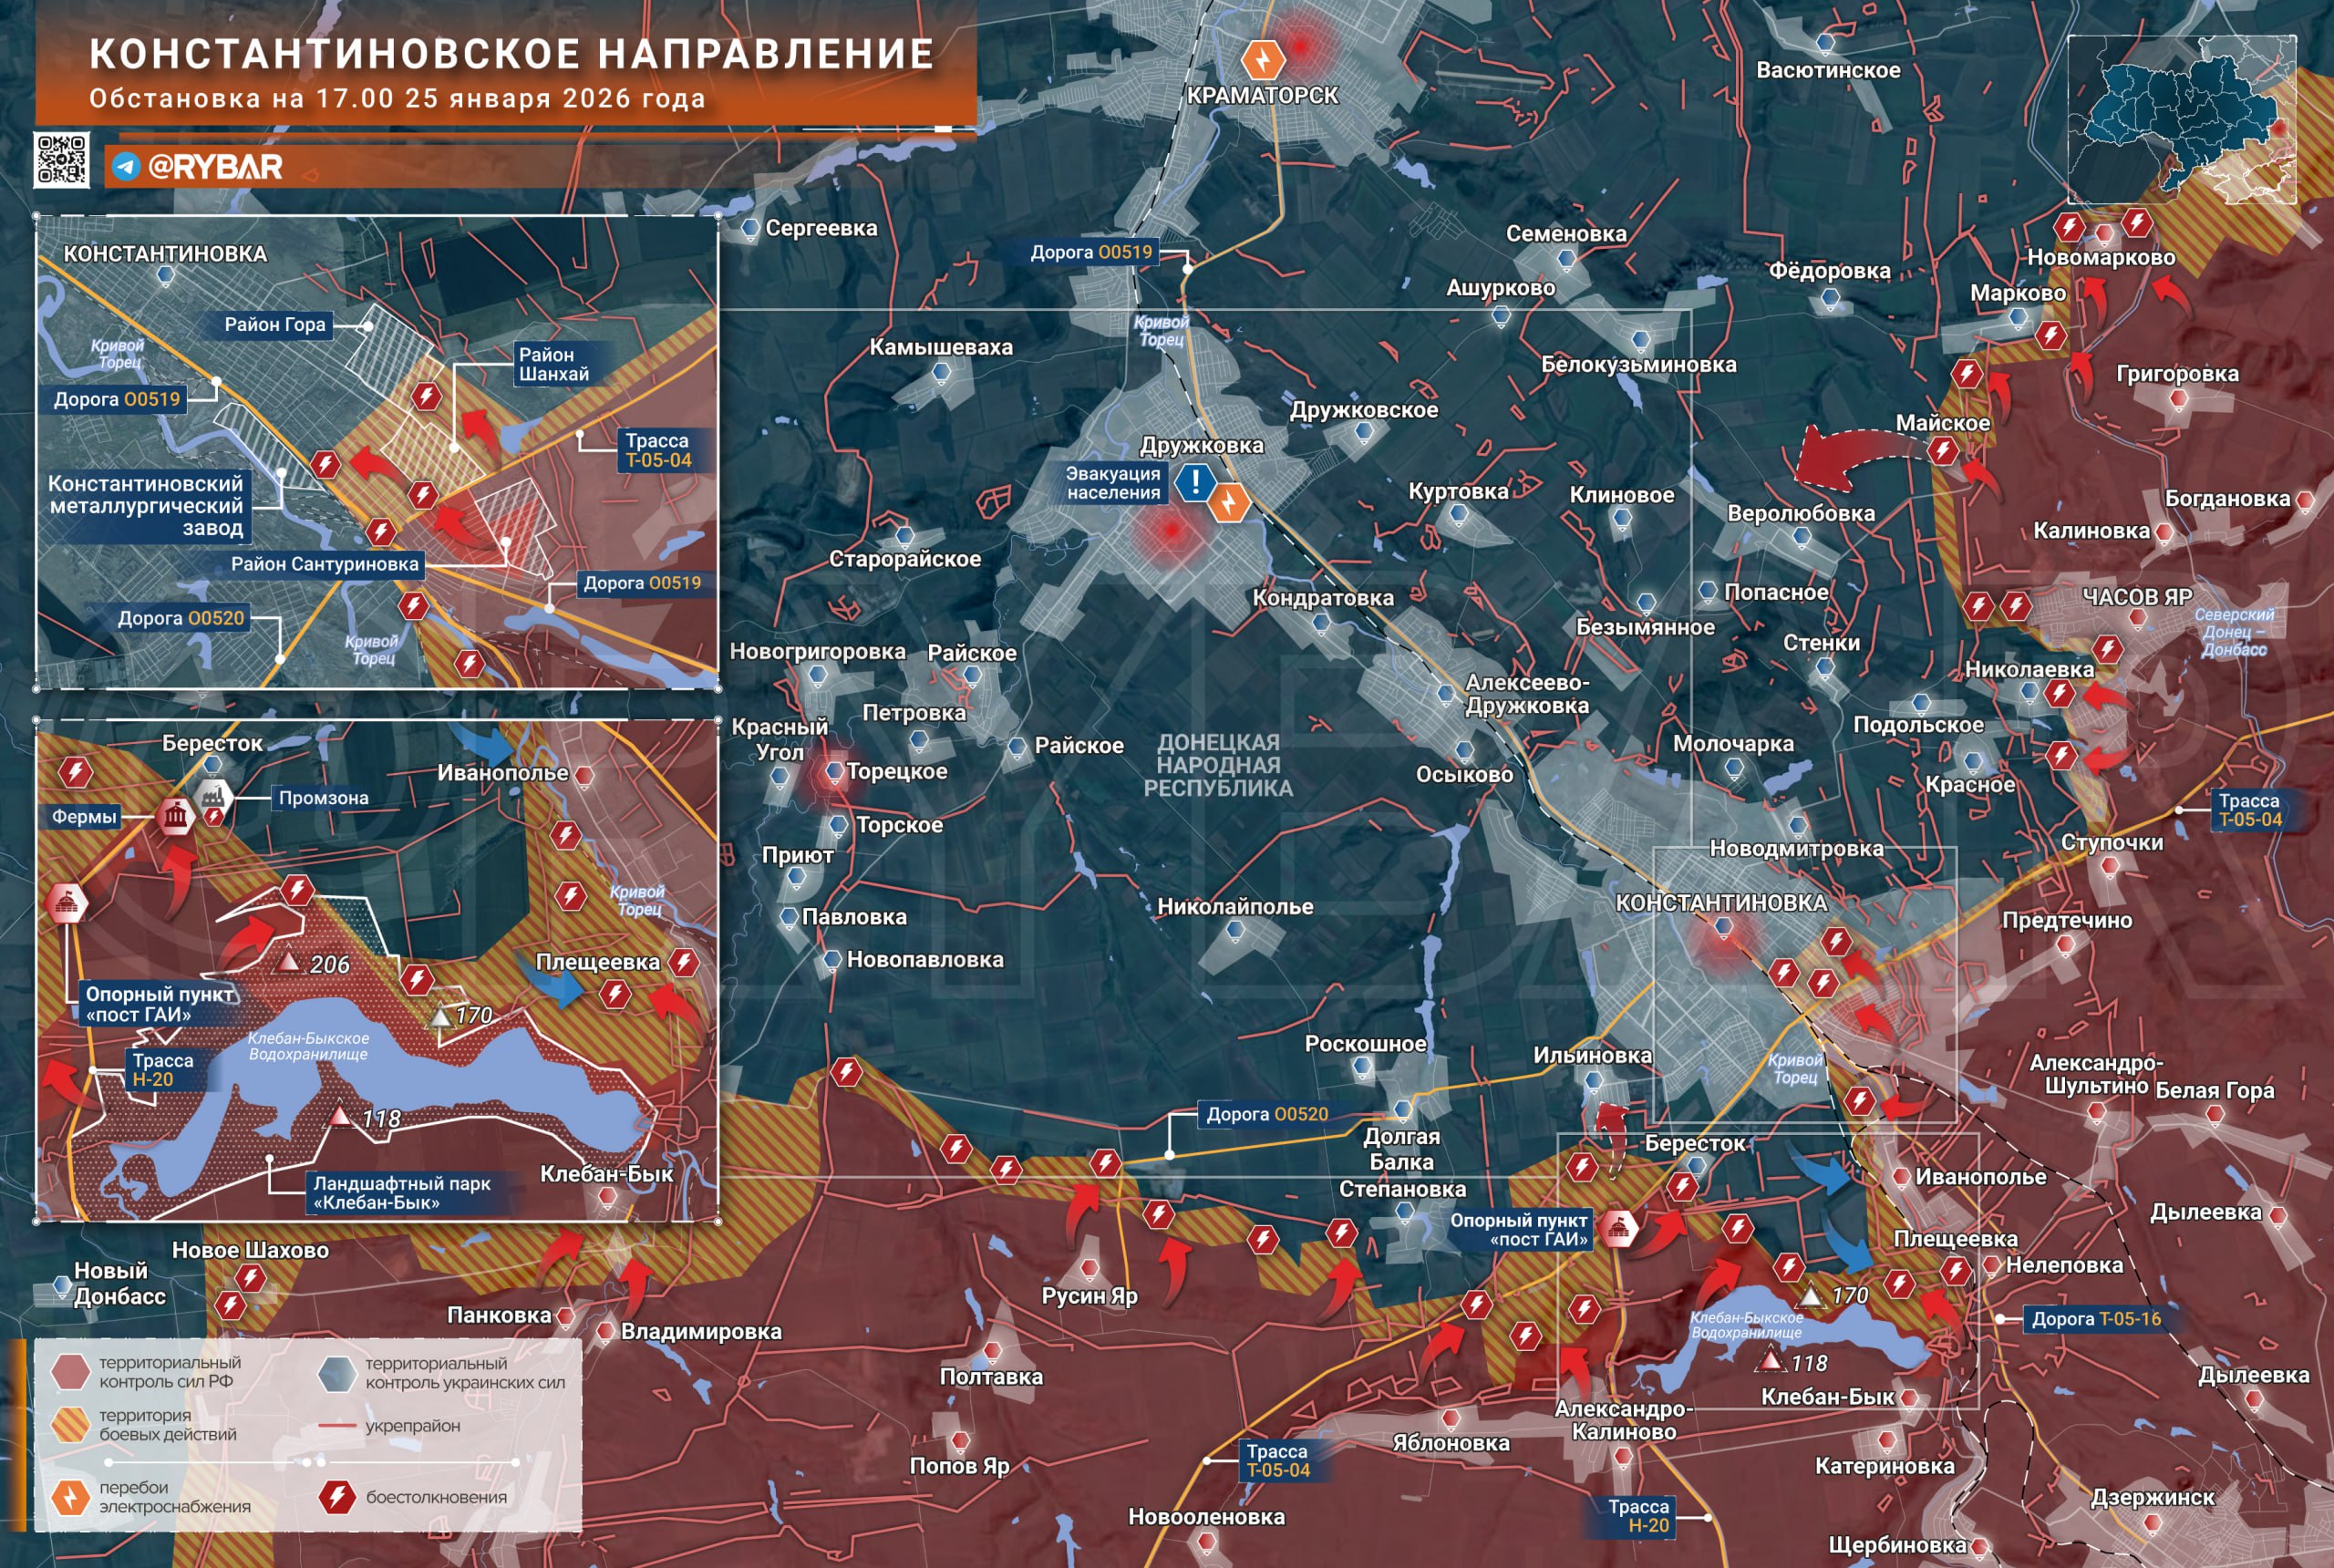
Task: Click the Ландшафтный парк Клебан-Бык label
Action: click(402, 1192)
